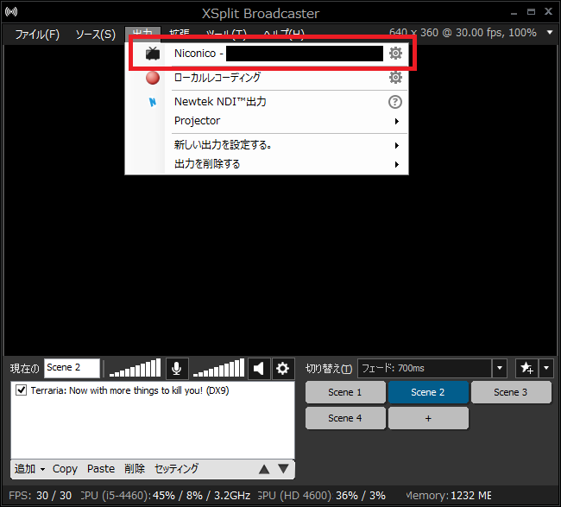Add a new scene with plus button

428,418
